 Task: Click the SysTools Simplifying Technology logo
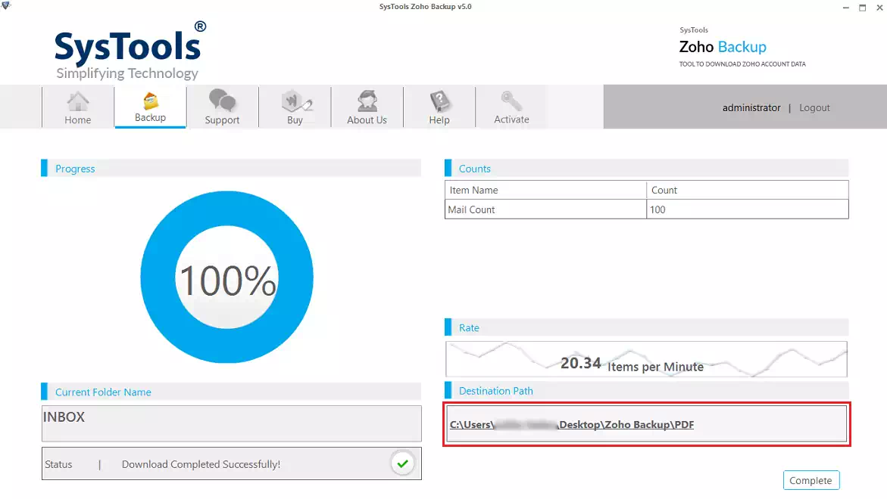point(130,51)
